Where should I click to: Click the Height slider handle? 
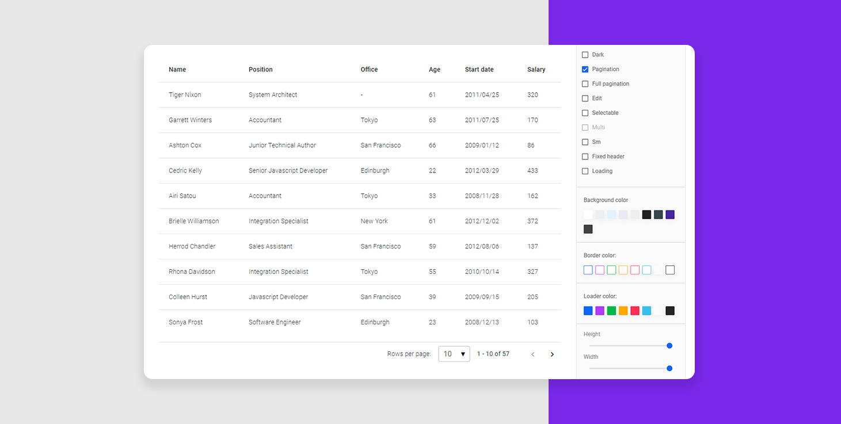[x=669, y=346]
